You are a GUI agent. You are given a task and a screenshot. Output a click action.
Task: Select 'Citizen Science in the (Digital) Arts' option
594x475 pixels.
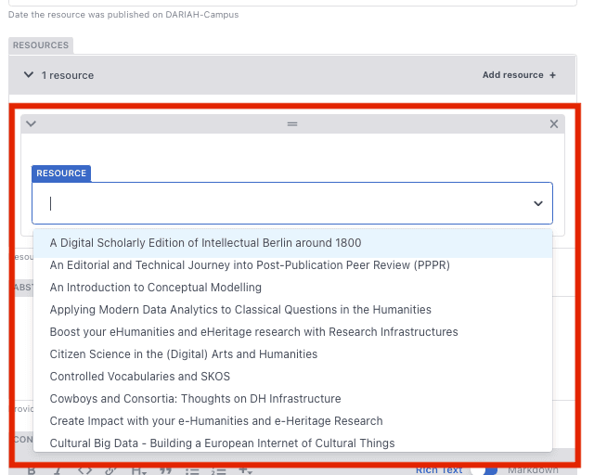point(183,354)
